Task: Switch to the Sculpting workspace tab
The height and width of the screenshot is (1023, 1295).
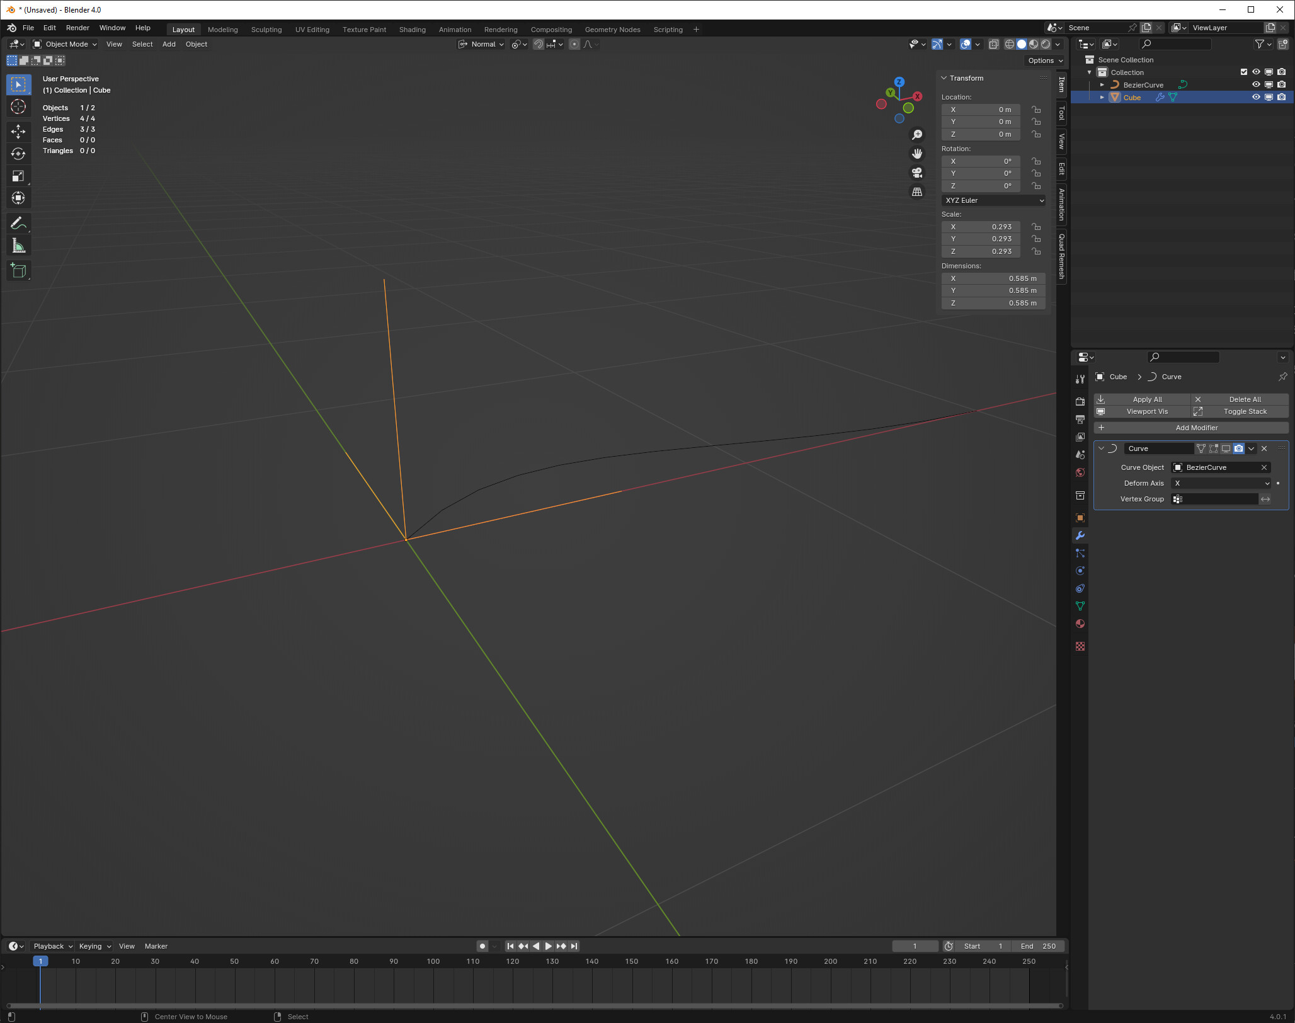Action: 266,29
